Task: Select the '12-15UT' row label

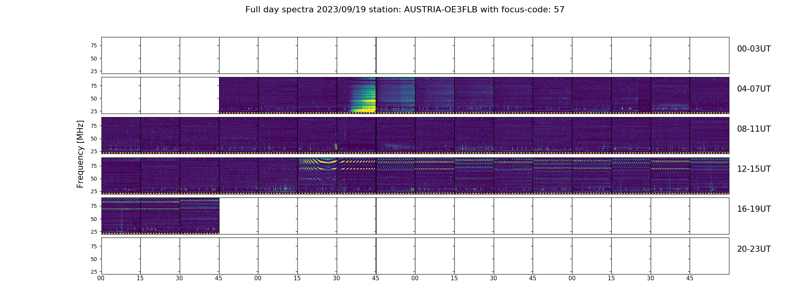Action: [x=754, y=169]
